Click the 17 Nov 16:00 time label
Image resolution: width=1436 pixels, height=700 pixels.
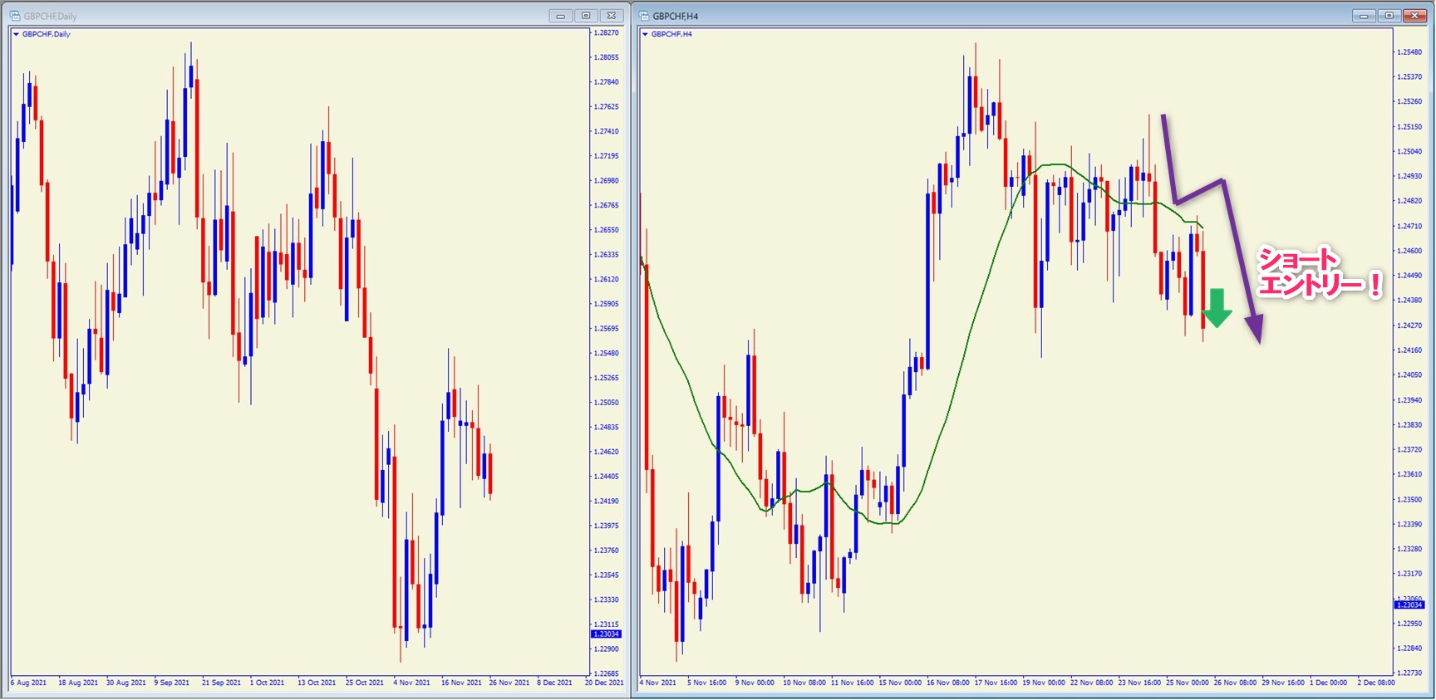tap(996, 683)
